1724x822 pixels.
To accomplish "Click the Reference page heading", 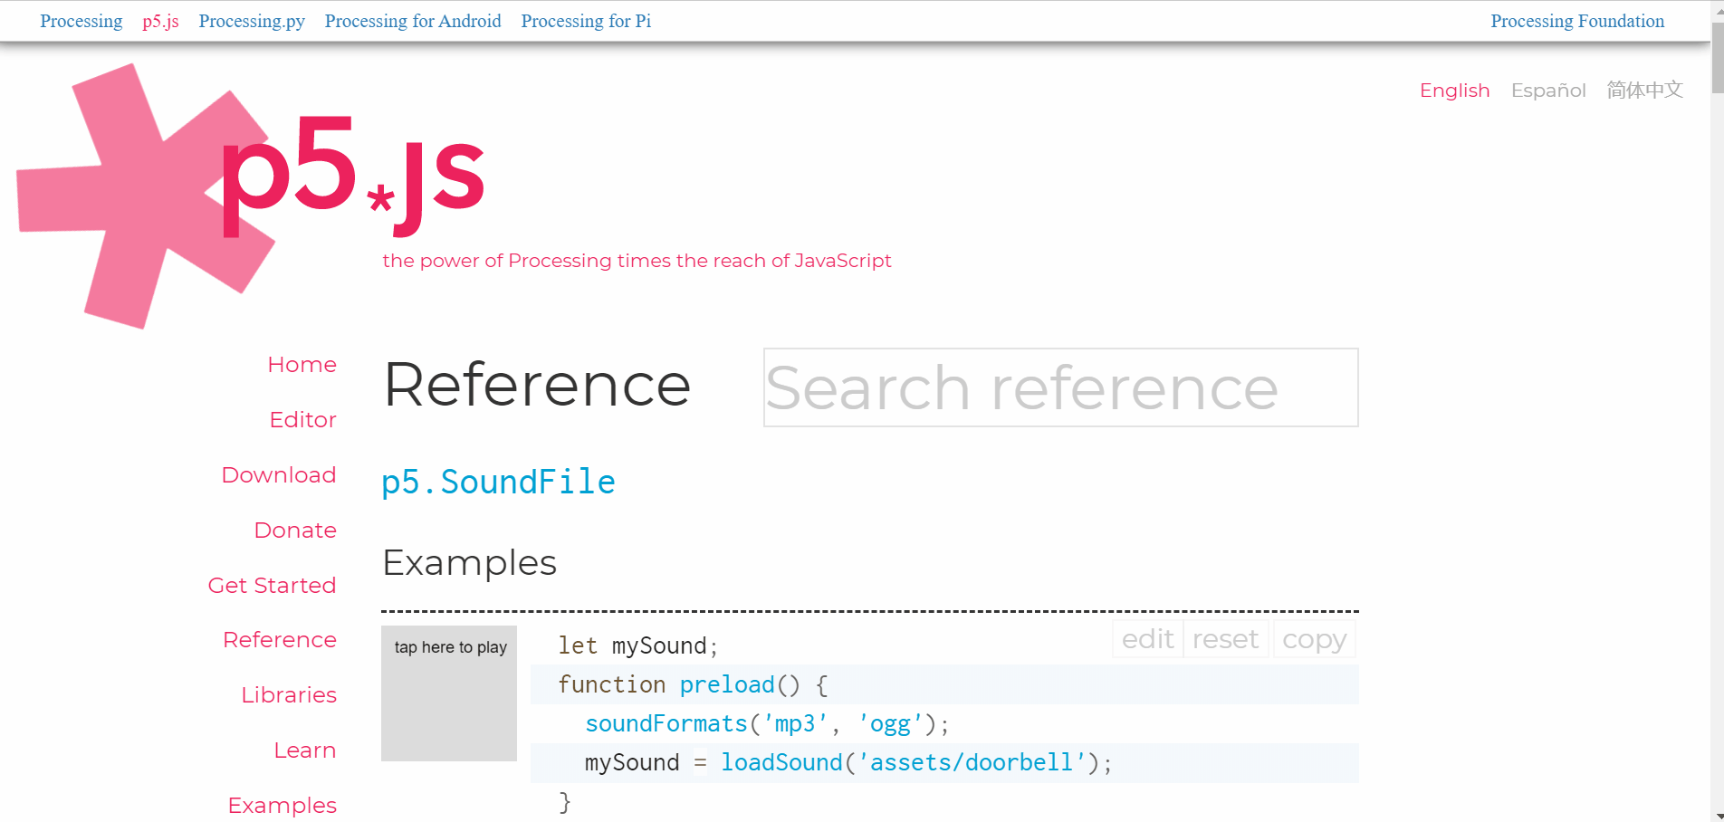I will click(537, 385).
